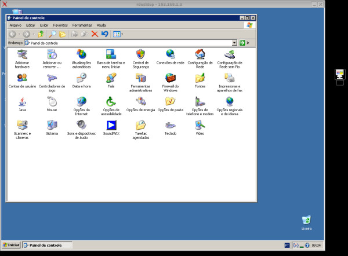Open the Favoritos menu
Viewport: 348px width, 256px height.
click(60, 25)
